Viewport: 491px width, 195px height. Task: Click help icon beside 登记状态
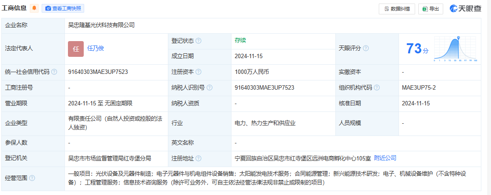[x=199, y=41]
